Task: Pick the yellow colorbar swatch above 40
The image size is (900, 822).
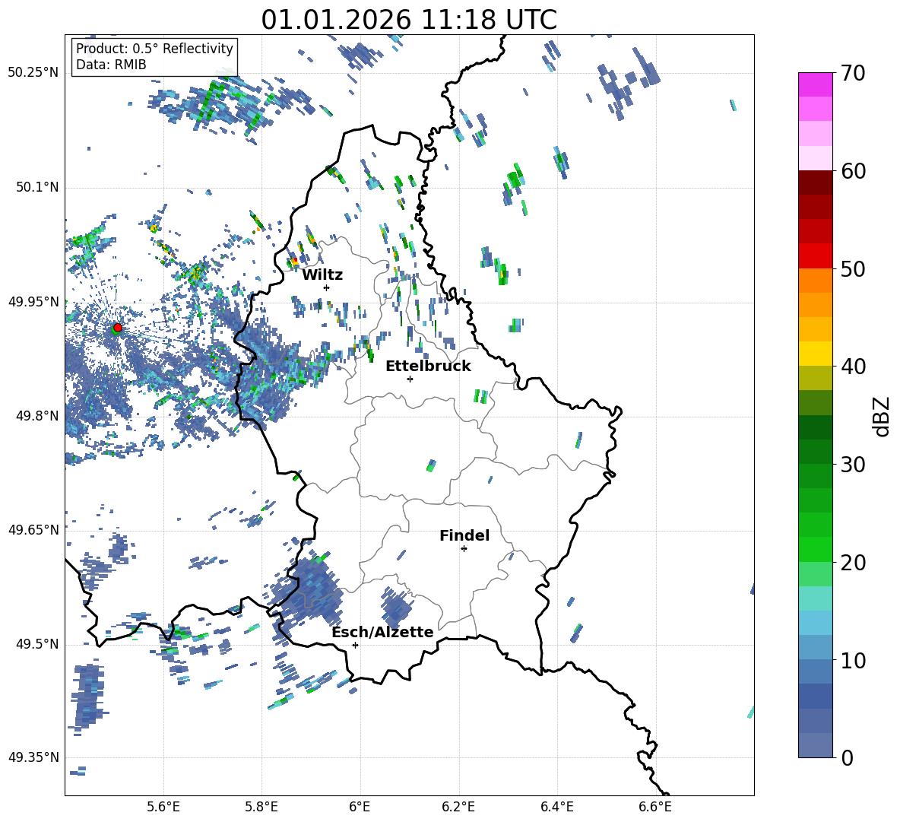Action: (x=815, y=354)
